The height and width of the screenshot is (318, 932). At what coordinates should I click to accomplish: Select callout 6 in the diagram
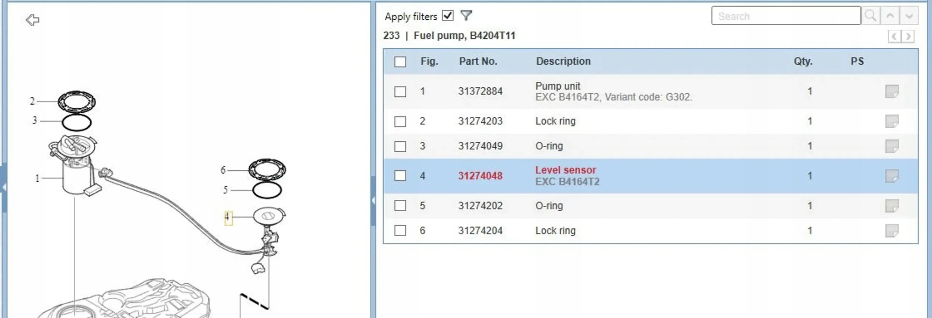223,170
